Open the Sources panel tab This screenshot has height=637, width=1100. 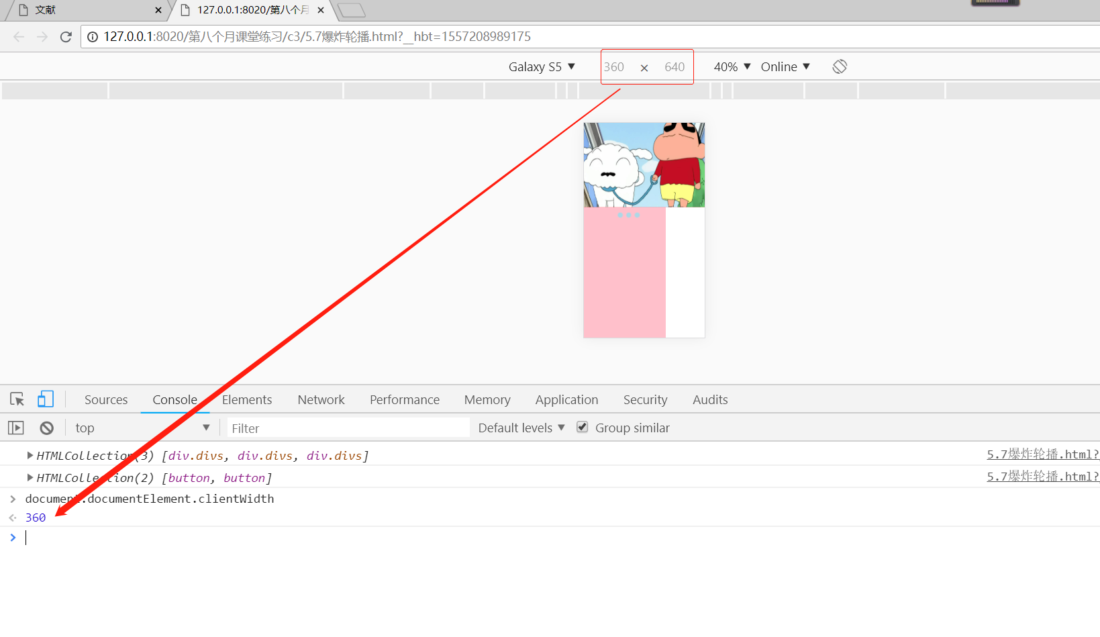(x=106, y=399)
